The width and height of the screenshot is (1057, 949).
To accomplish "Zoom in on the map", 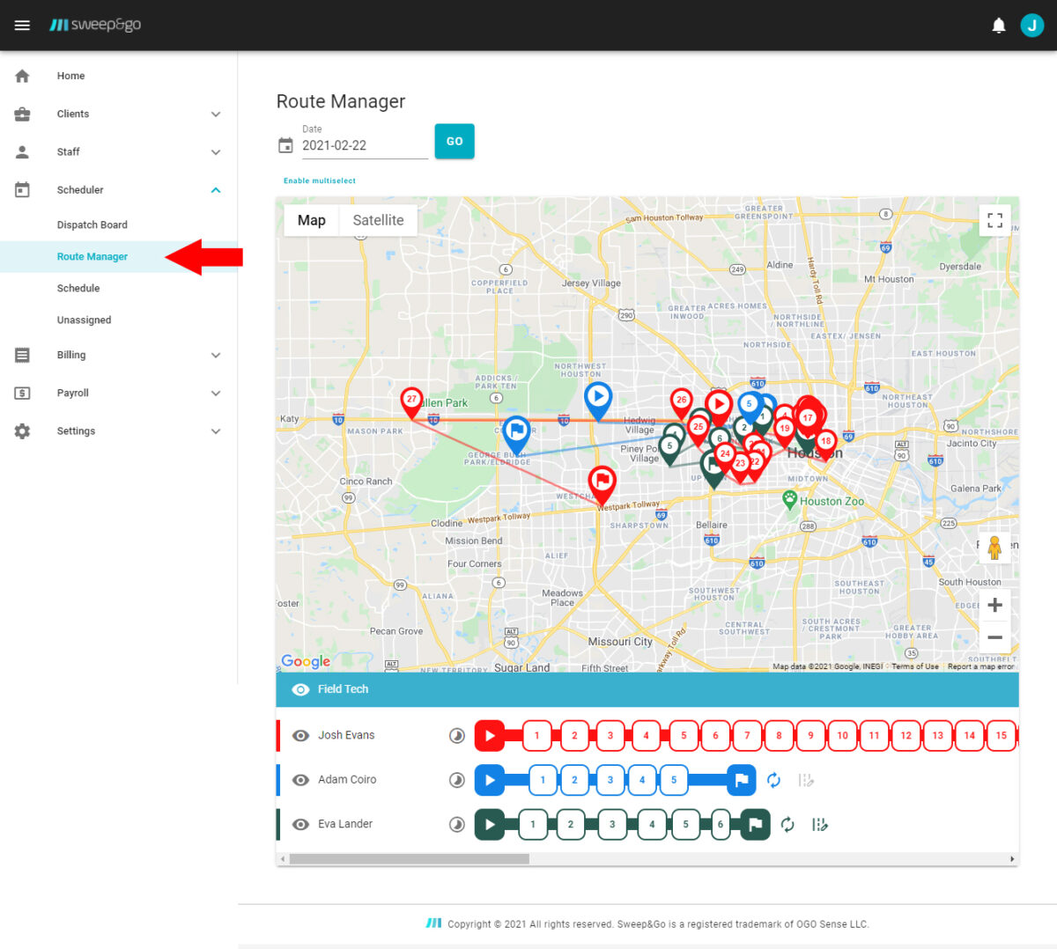I will click(994, 605).
